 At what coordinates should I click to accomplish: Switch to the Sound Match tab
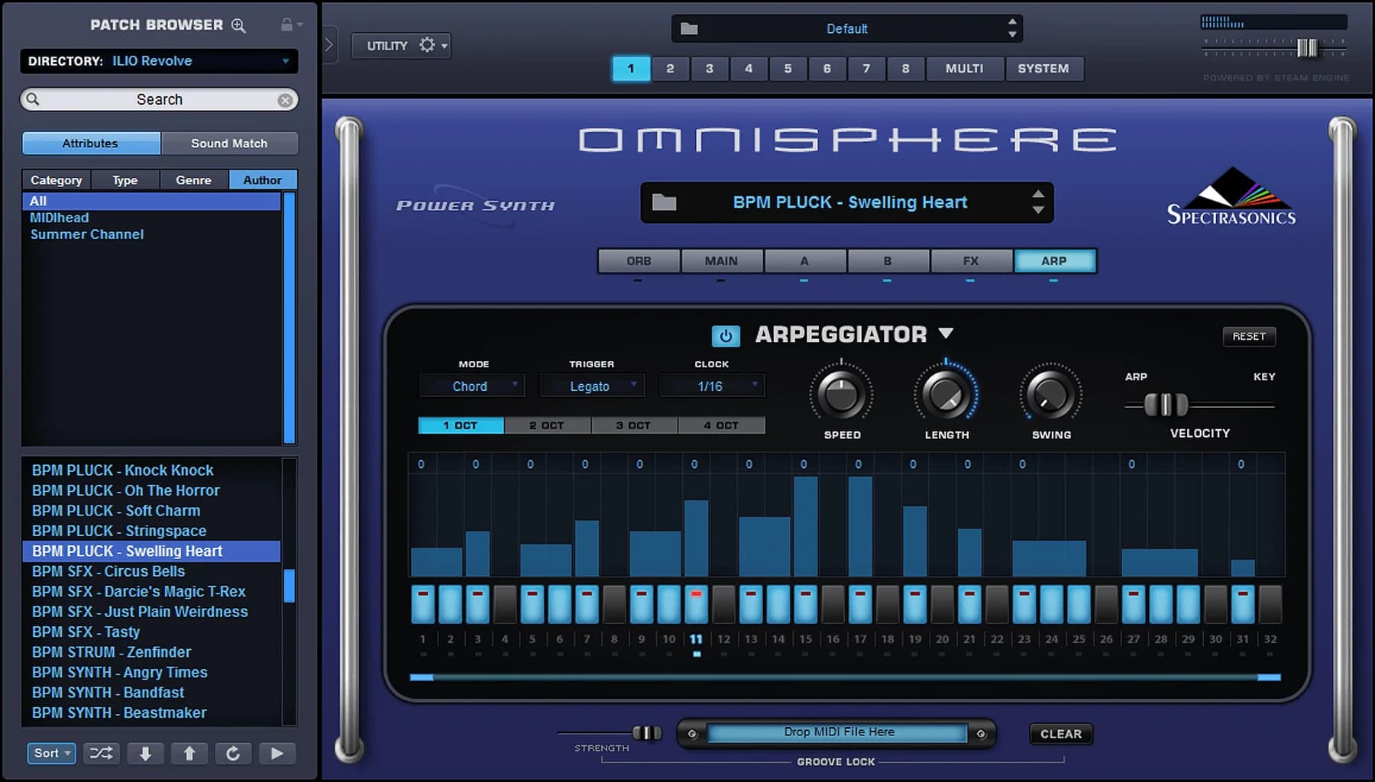pyautogui.click(x=229, y=143)
